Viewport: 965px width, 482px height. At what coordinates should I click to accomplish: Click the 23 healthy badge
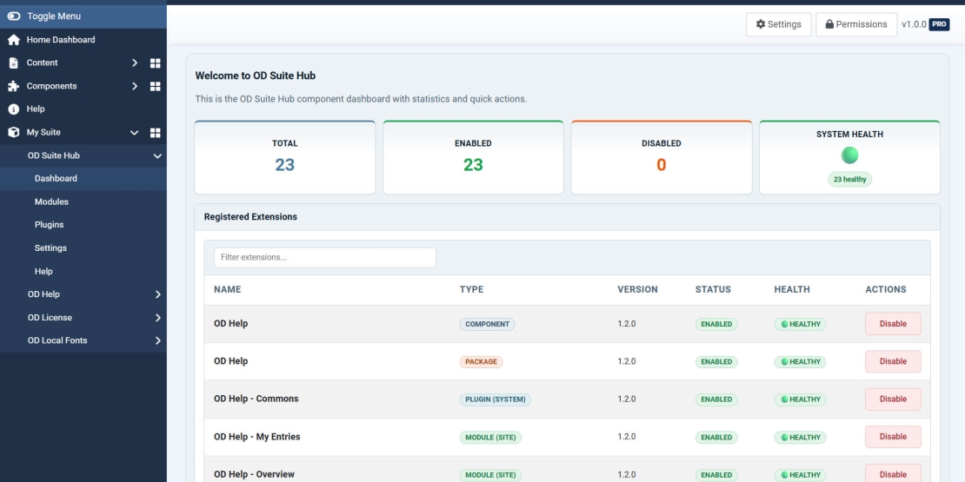pos(850,180)
